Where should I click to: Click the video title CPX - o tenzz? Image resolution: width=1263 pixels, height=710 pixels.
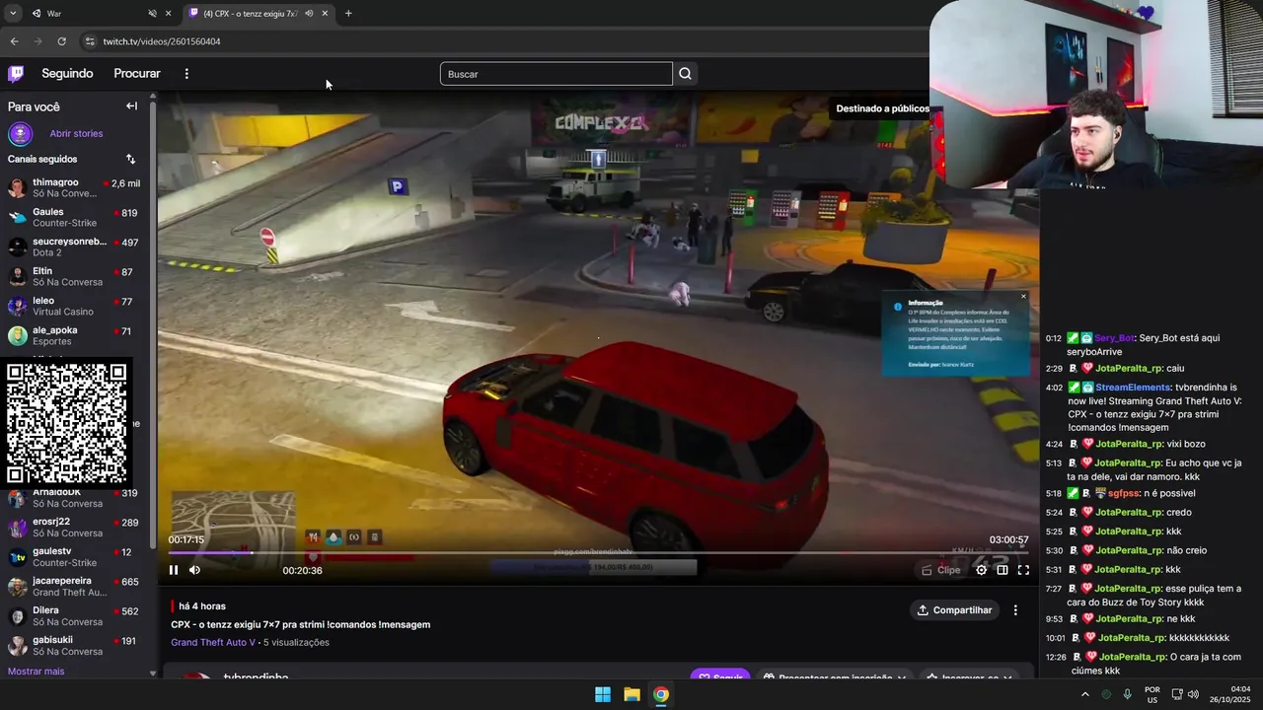300,625
